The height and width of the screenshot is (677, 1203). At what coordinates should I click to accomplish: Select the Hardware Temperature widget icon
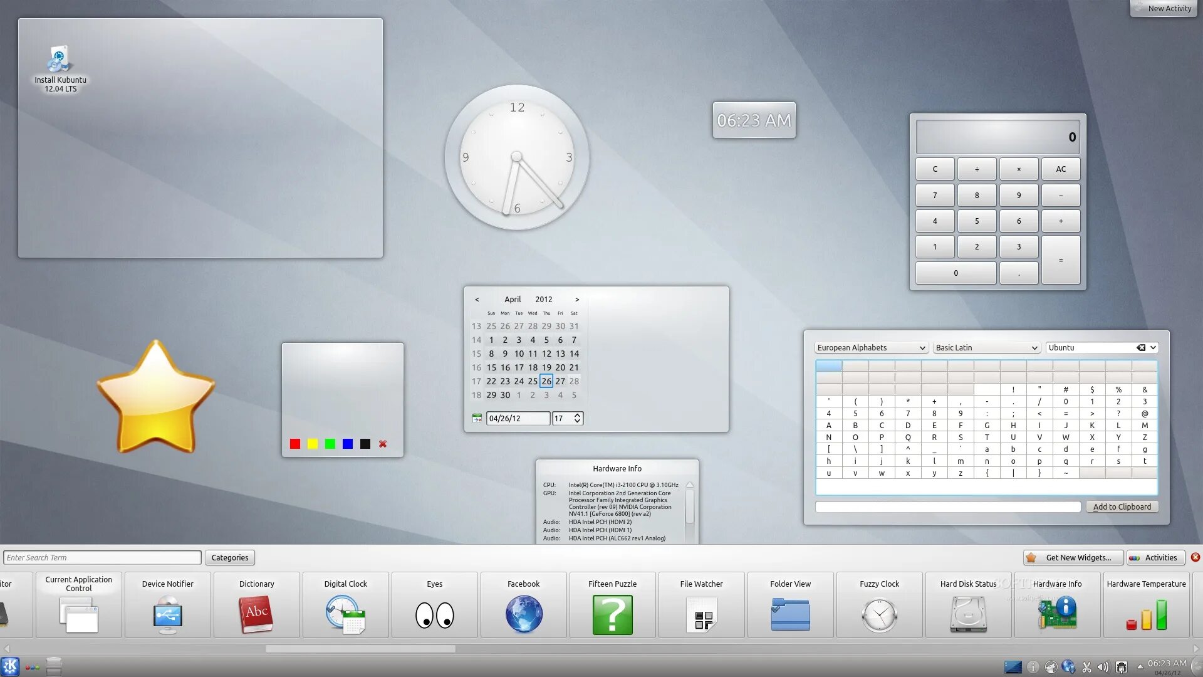pyautogui.click(x=1146, y=614)
